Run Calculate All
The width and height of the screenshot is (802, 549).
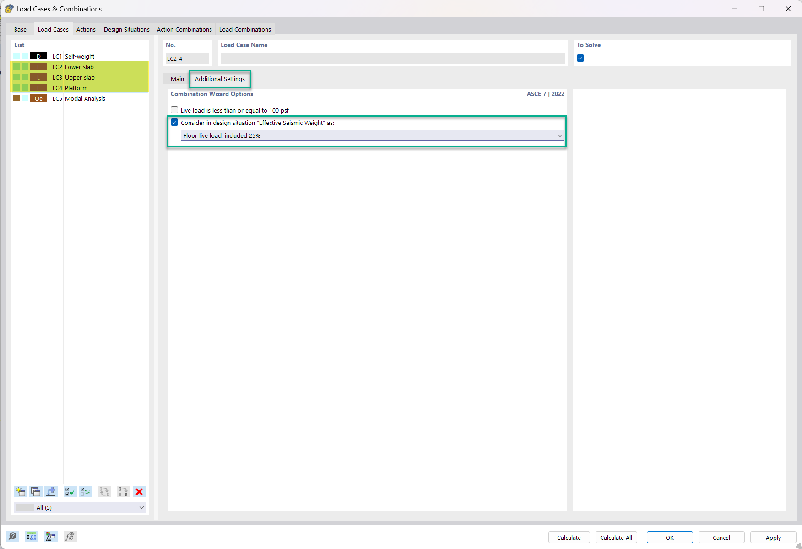[x=616, y=537]
